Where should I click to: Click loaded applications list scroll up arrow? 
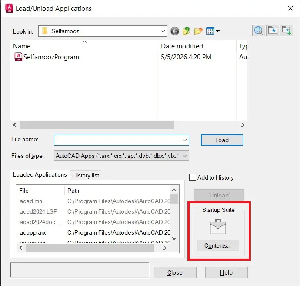(174, 190)
